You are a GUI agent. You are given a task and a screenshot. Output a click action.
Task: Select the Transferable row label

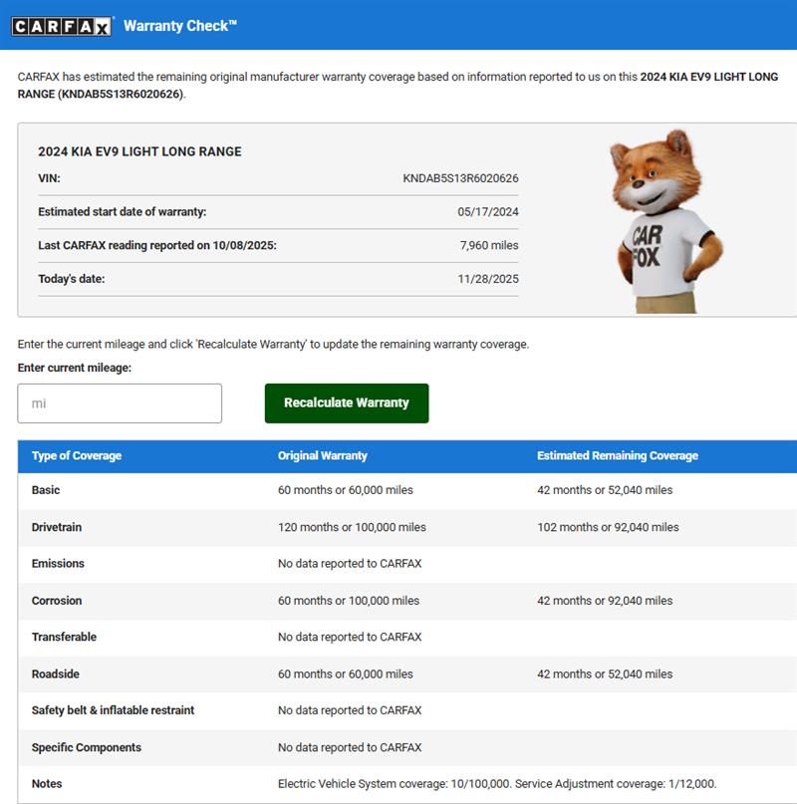pos(64,638)
